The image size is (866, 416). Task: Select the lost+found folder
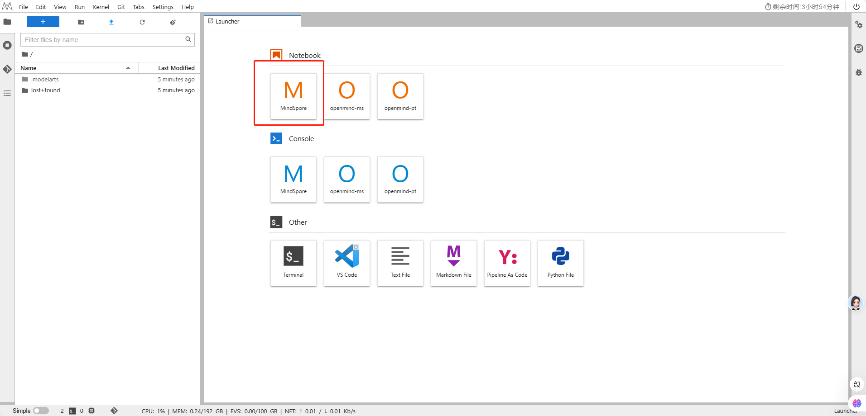point(108,90)
